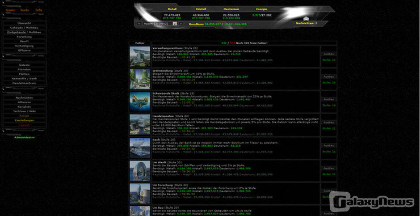The width and height of the screenshot is (420, 216).
Task: Click the free Felder status line
Action: click(x=244, y=43)
